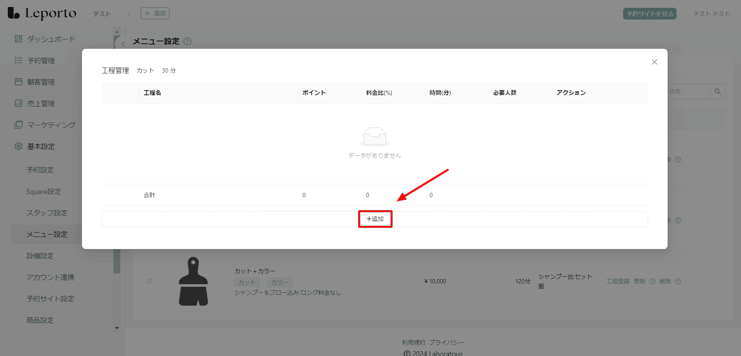Click the Leporto logo
Image resolution: width=741 pixels, height=356 pixels.
pyautogui.click(x=42, y=13)
